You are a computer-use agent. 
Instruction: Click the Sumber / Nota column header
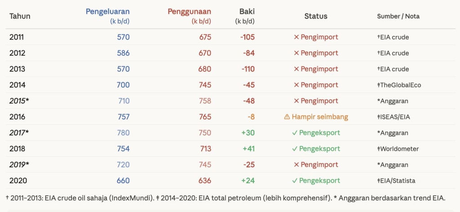[x=398, y=16]
